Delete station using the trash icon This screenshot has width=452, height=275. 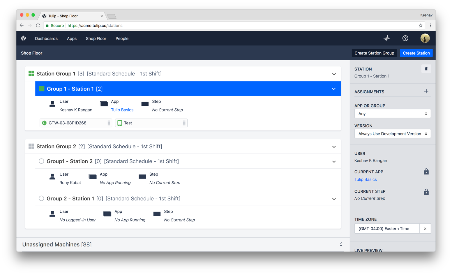(x=426, y=69)
